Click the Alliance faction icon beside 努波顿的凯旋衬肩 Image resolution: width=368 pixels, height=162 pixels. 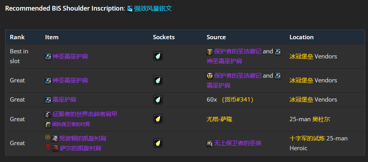coord(48,138)
